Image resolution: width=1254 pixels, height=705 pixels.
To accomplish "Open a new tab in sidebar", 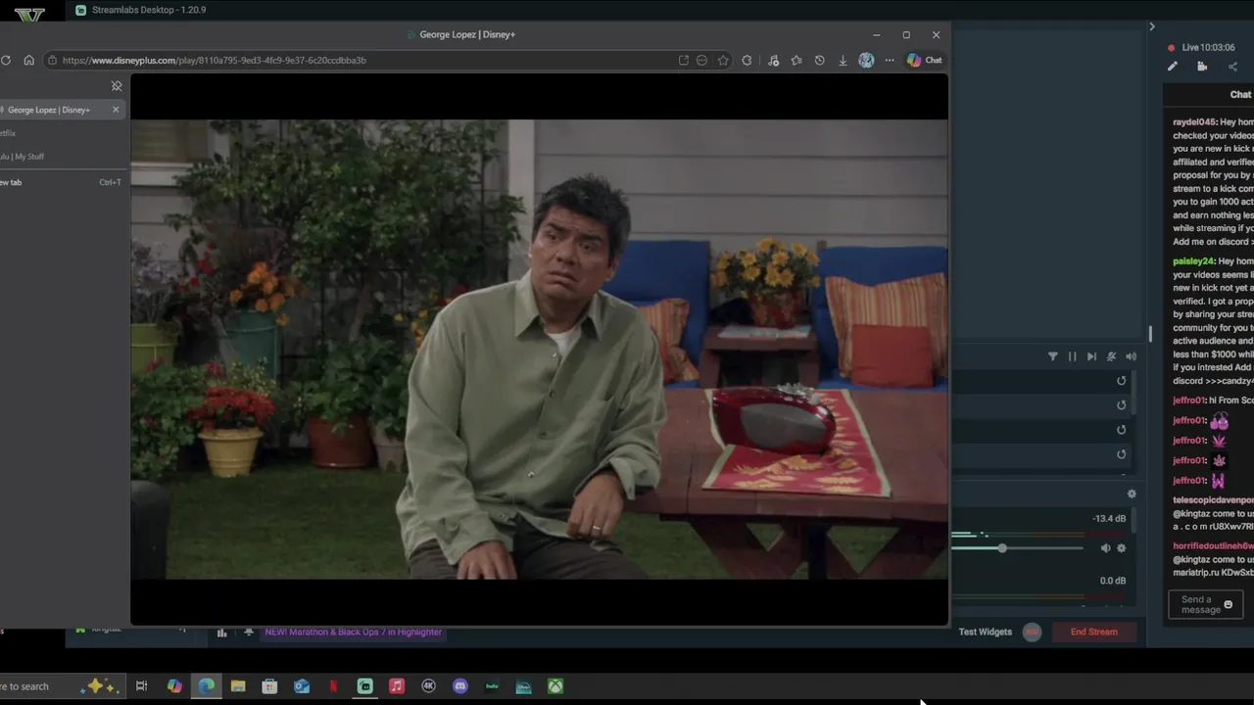I will (x=61, y=182).
